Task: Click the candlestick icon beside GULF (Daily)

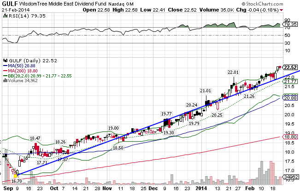Action: (6, 61)
